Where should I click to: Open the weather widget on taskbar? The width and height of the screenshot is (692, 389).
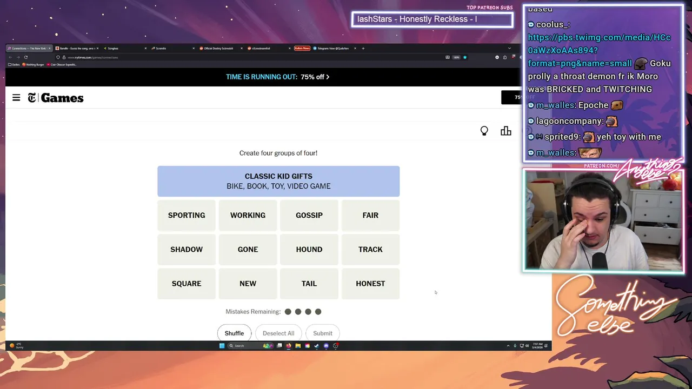click(x=17, y=346)
